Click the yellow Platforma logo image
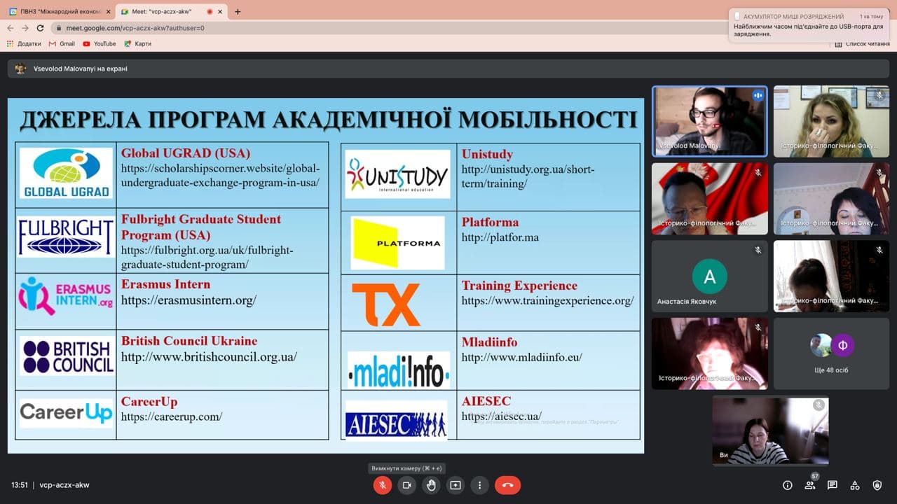 (397, 242)
